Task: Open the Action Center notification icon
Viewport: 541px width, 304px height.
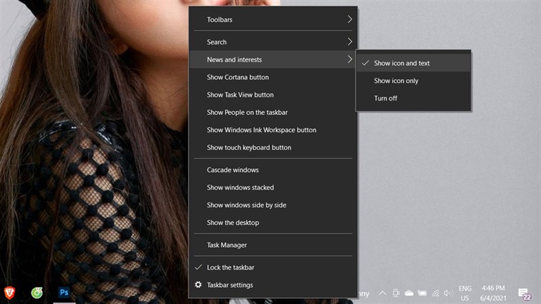Action: [525, 294]
